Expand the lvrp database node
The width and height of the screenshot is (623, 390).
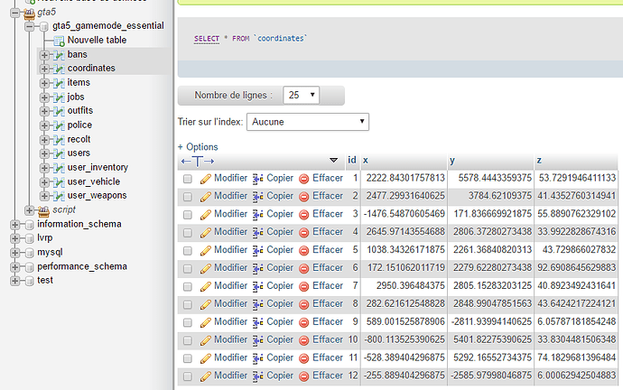click(x=14, y=238)
